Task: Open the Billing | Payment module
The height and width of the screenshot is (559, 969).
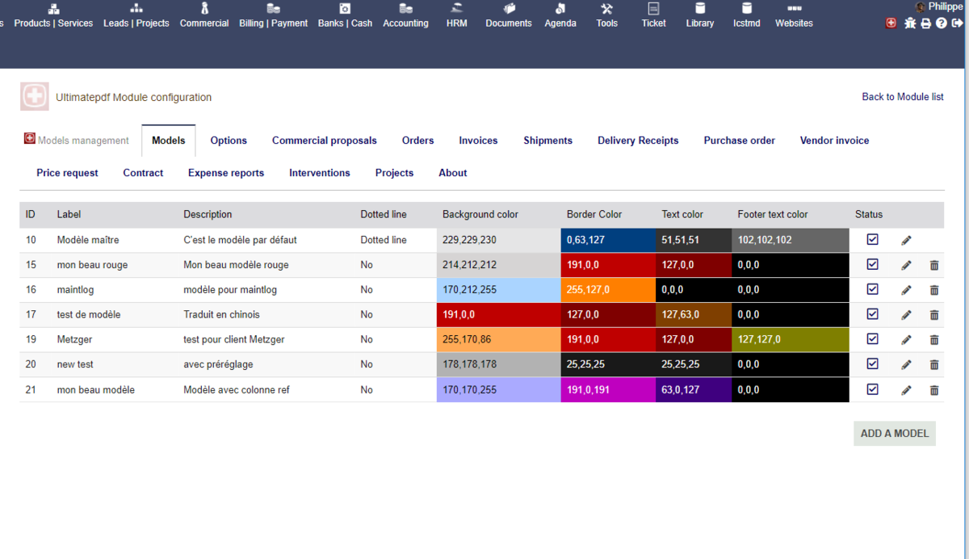Action: (274, 15)
